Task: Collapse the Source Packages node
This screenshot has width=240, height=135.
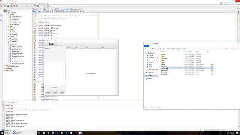Action: [5, 13]
